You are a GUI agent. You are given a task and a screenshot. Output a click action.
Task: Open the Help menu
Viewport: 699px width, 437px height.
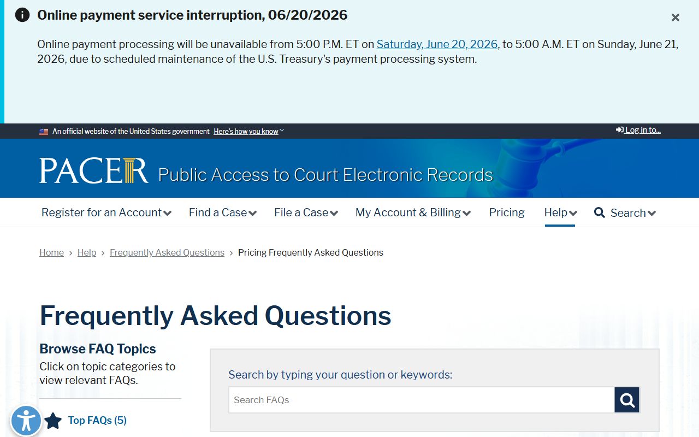click(560, 212)
